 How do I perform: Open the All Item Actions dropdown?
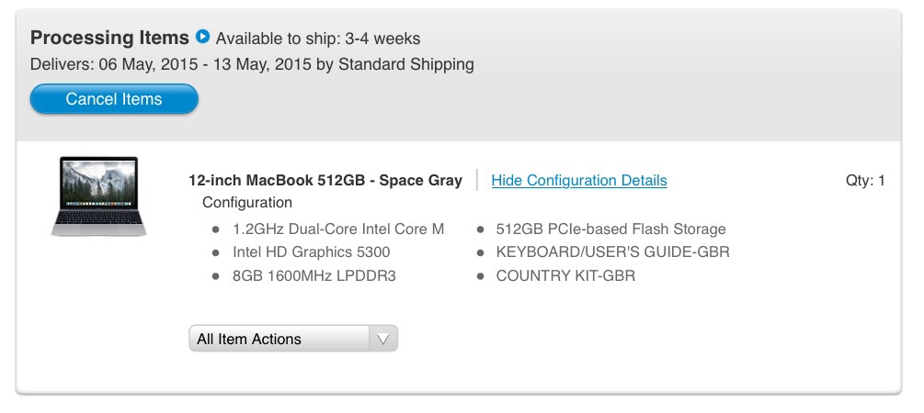tap(293, 339)
